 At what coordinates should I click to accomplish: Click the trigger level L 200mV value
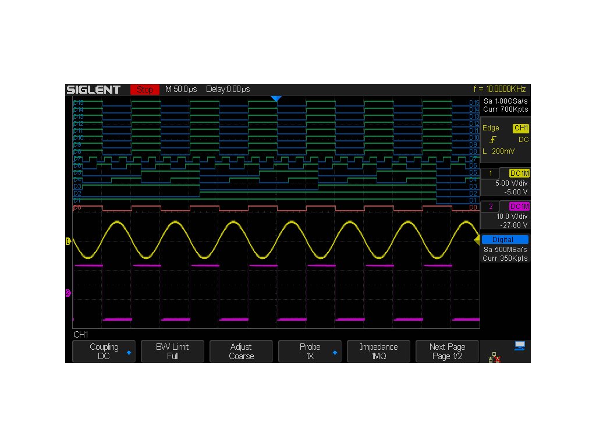pyautogui.click(x=498, y=151)
